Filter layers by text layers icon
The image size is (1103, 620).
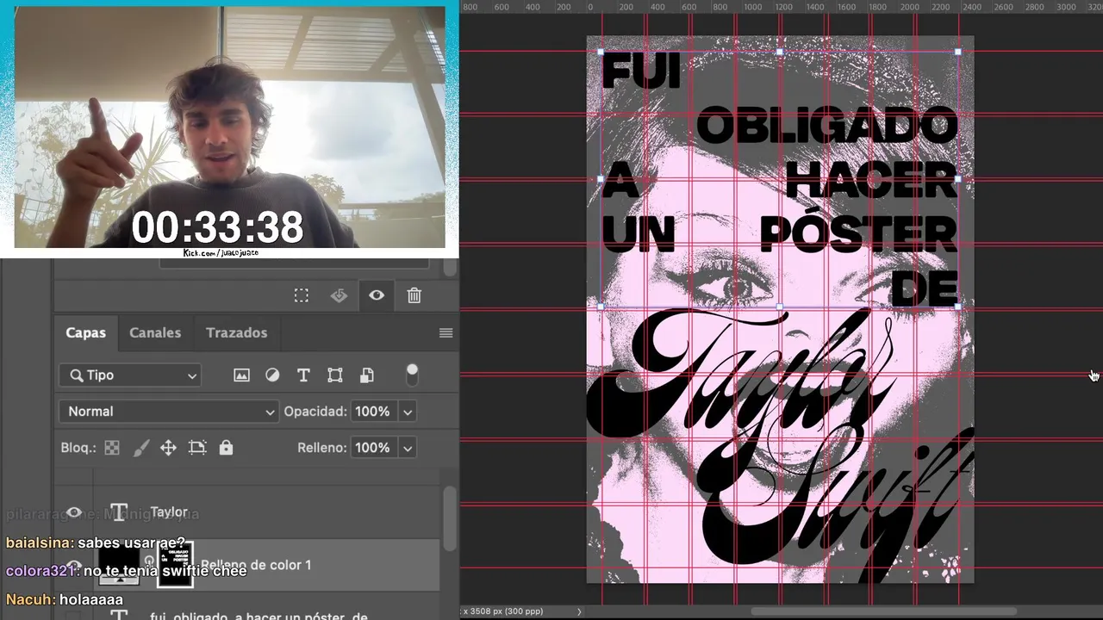click(303, 375)
